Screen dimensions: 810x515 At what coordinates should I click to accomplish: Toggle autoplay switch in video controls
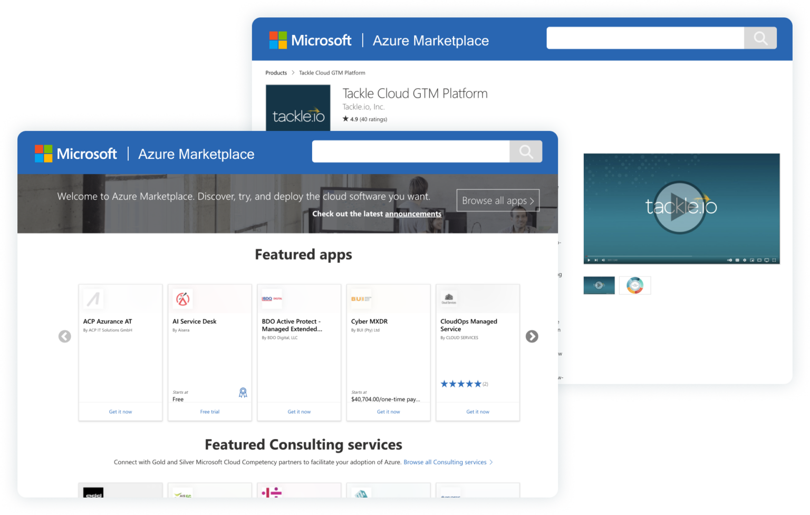730,260
